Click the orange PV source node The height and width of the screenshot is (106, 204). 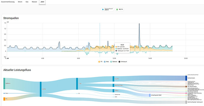4,99
